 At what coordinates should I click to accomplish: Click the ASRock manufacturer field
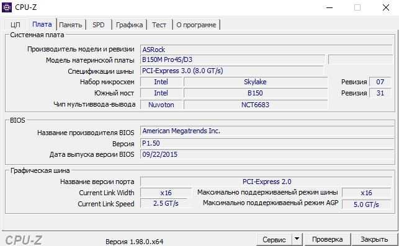tap(266, 50)
